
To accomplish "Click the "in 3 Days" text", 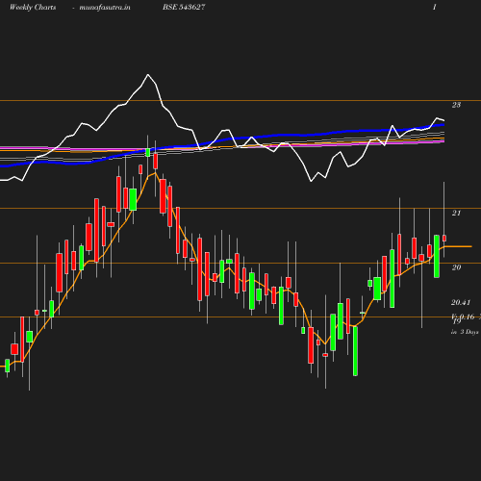I will [465, 332].
